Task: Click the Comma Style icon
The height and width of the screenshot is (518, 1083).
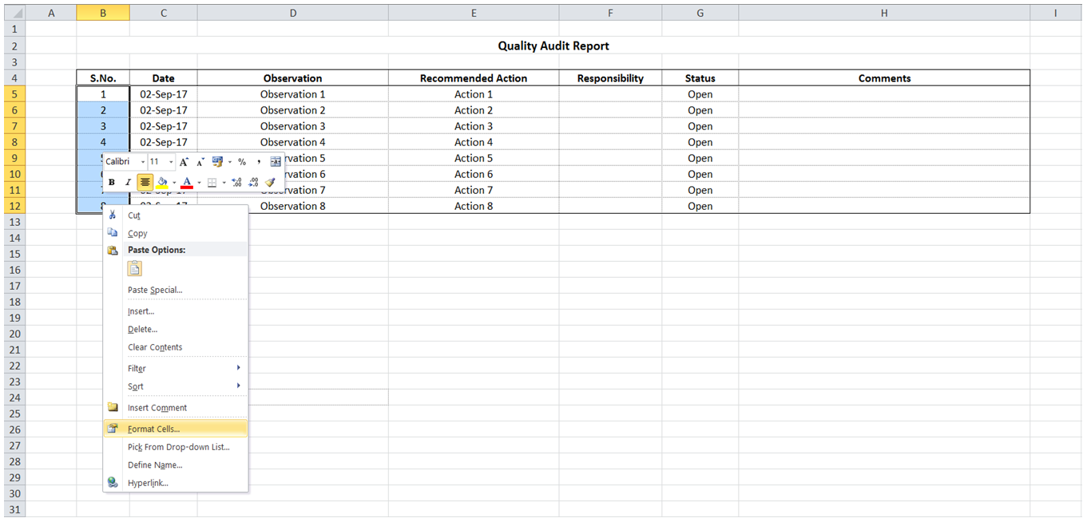Action: [x=259, y=161]
